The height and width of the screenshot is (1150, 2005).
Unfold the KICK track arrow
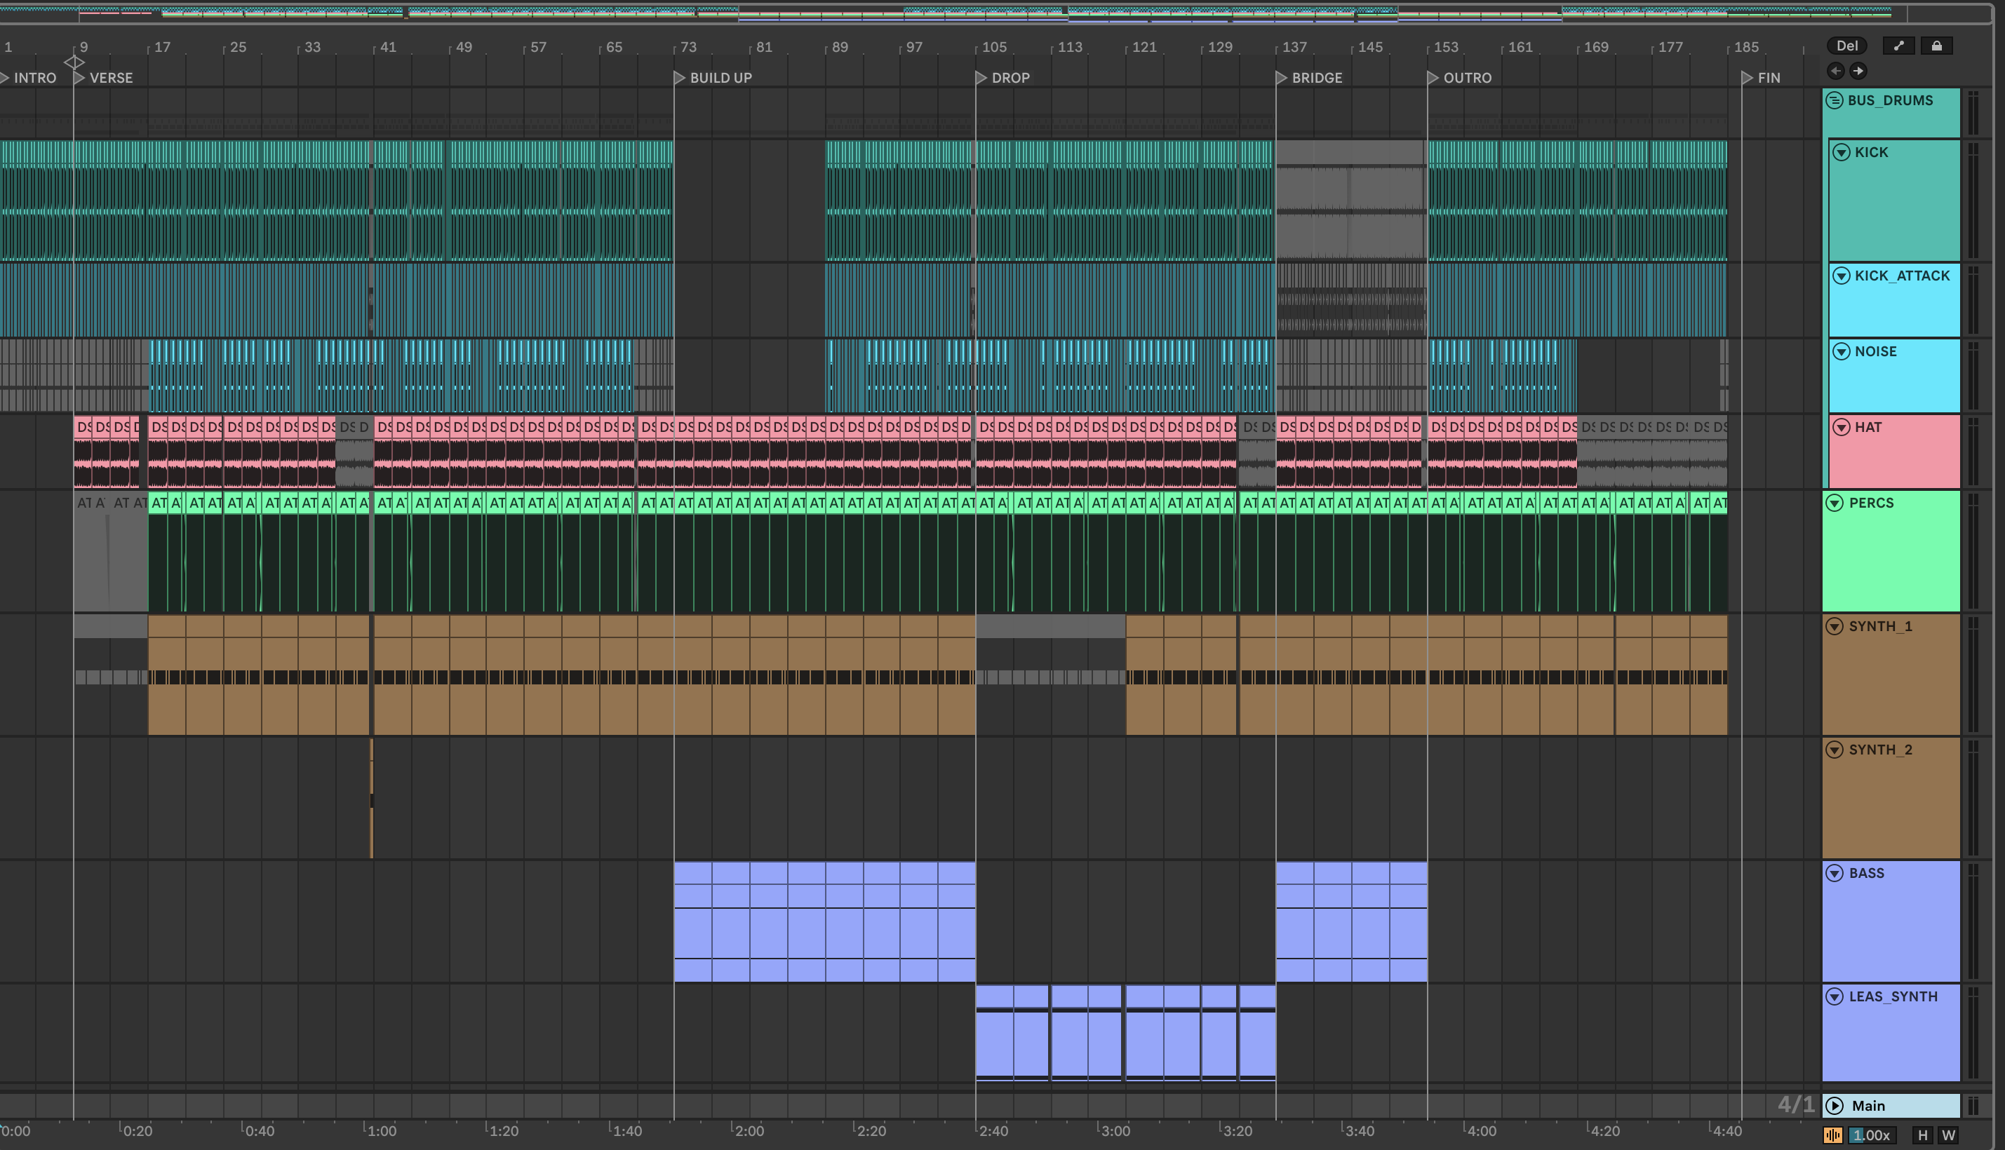(1842, 152)
